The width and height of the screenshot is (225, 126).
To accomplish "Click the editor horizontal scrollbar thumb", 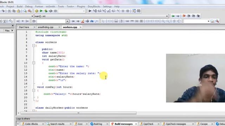I will (78, 113).
